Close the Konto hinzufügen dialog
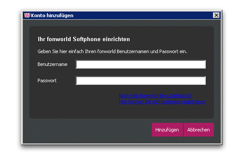The image size is (244, 155). click(x=216, y=15)
